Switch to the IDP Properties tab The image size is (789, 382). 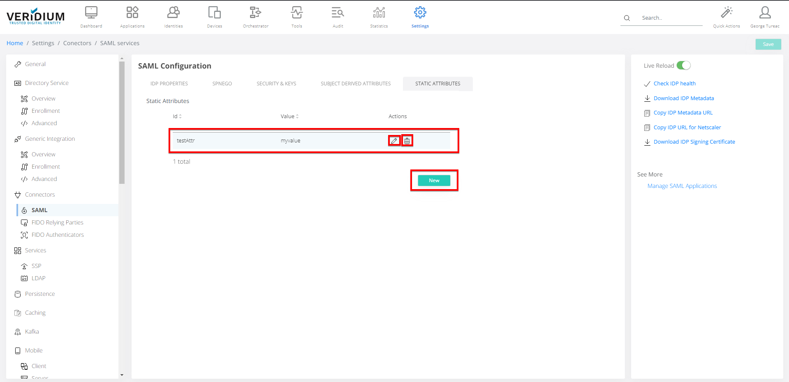click(169, 84)
